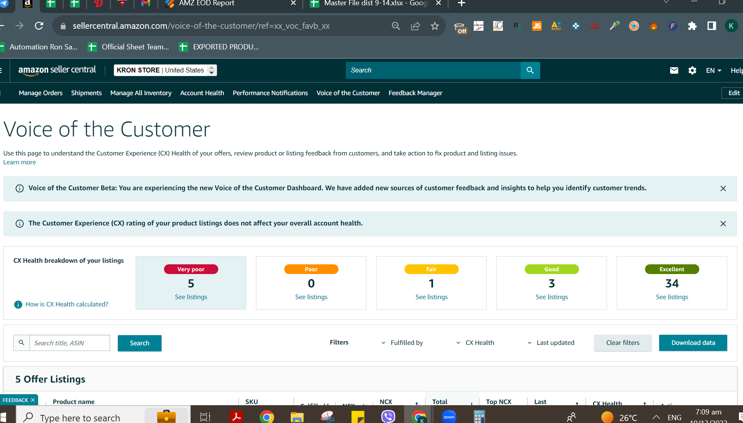This screenshot has width=743, height=423.
Task: Clear all filters
Action: coord(623,343)
